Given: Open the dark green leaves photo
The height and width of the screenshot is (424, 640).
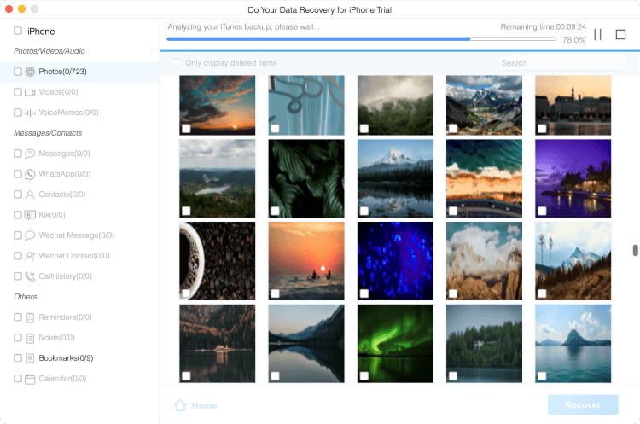Looking at the screenshot, I should pyautogui.click(x=306, y=178).
